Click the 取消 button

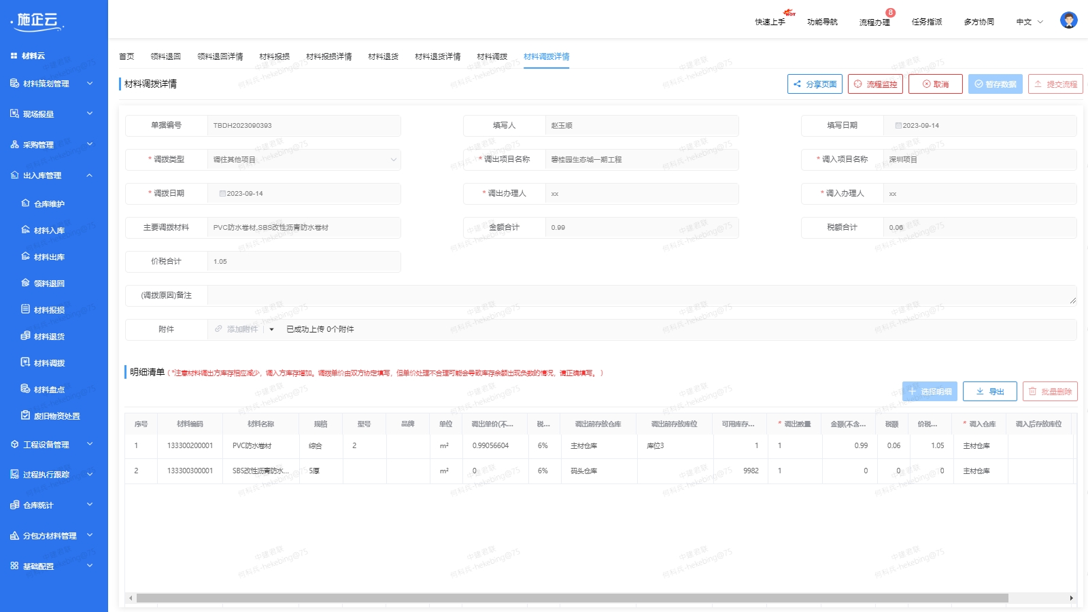click(936, 84)
